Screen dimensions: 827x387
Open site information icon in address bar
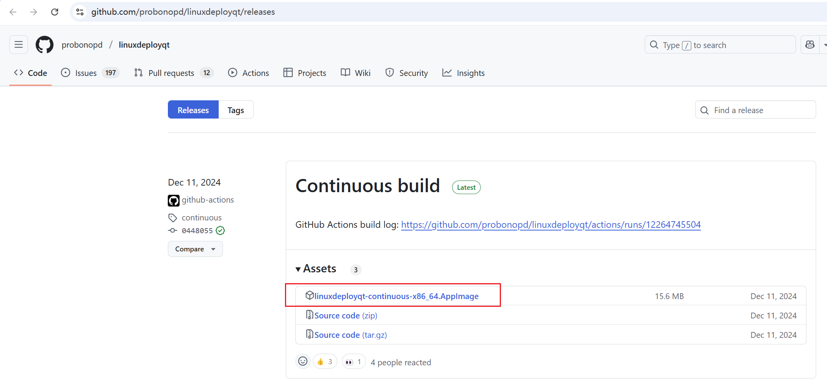click(x=80, y=12)
